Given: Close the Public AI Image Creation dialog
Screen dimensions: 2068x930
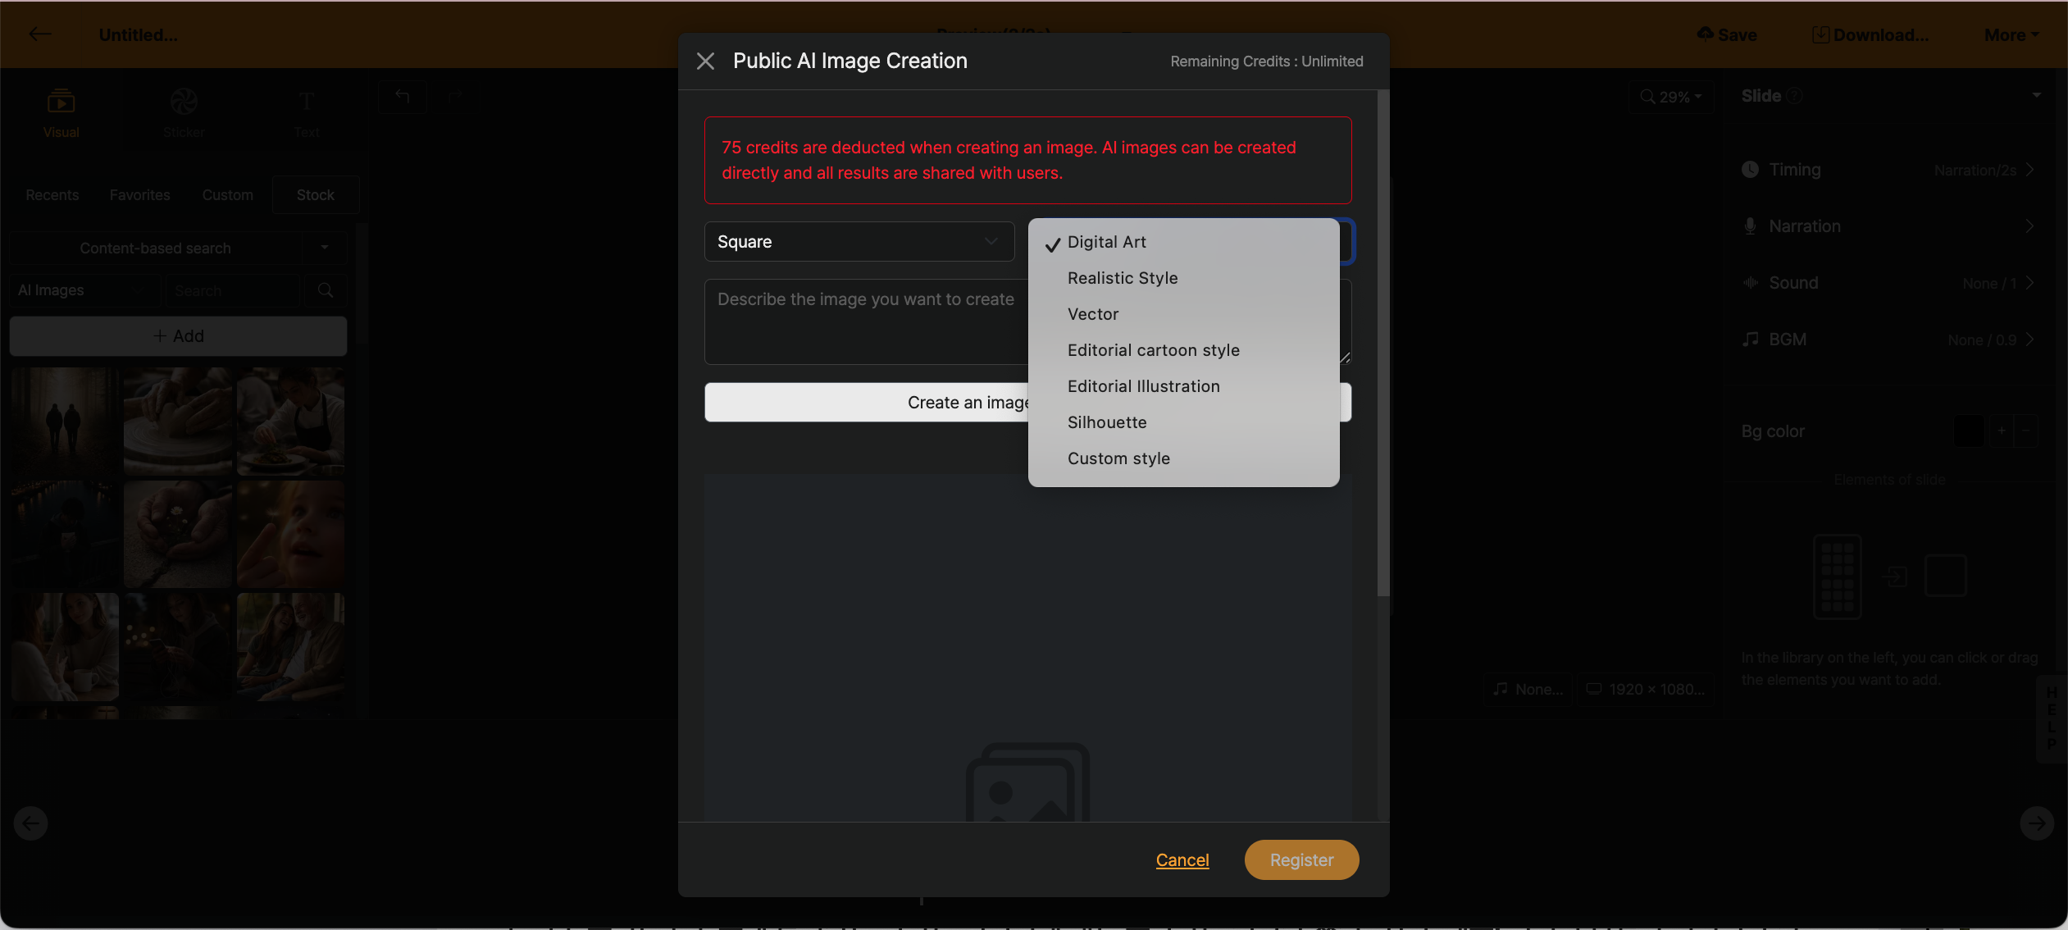Looking at the screenshot, I should pos(705,61).
